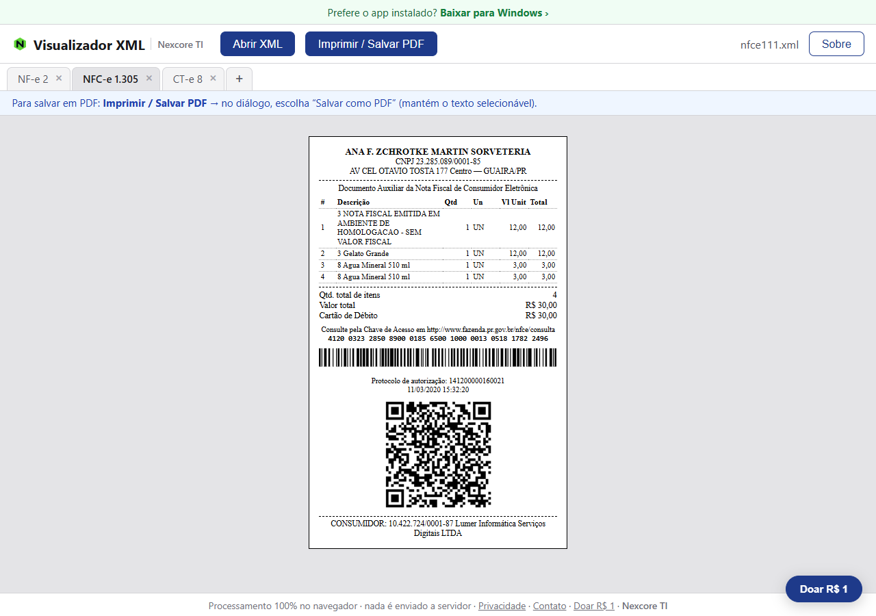The width and height of the screenshot is (876, 616).
Task: Add a new tab with the plus button
Action: tap(239, 79)
